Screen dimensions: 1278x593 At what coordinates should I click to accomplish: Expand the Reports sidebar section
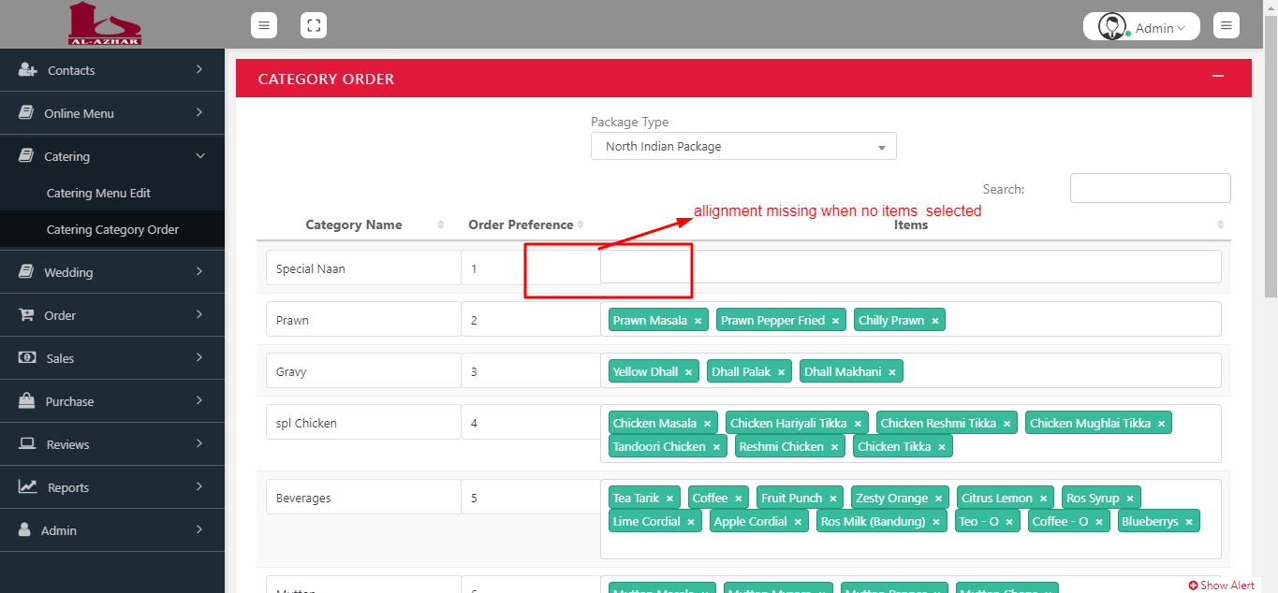tap(112, 487)
